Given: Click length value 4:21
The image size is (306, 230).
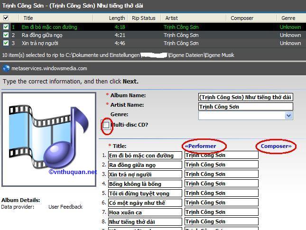Looking at the screenshot, I should (120, 35).
